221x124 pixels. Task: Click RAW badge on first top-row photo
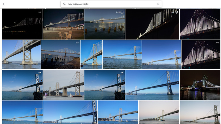point(40,12)
